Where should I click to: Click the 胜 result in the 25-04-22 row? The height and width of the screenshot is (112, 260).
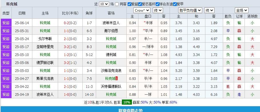coord(228,86)
